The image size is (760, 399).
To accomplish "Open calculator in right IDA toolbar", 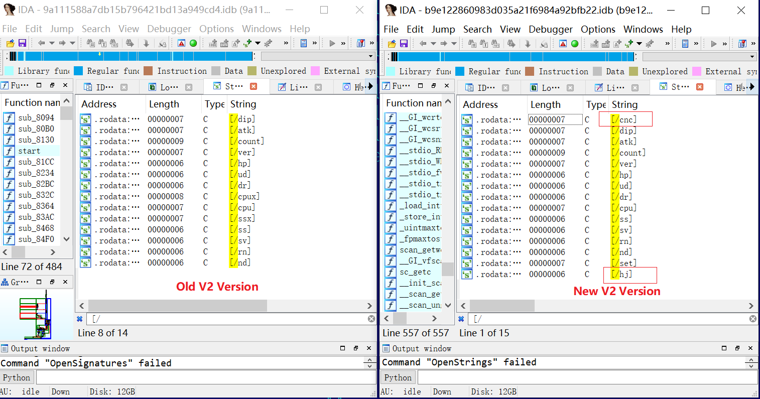I will [685, 44].
